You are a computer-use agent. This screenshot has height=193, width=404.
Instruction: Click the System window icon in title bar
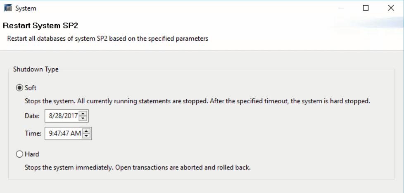pos(8,8)
